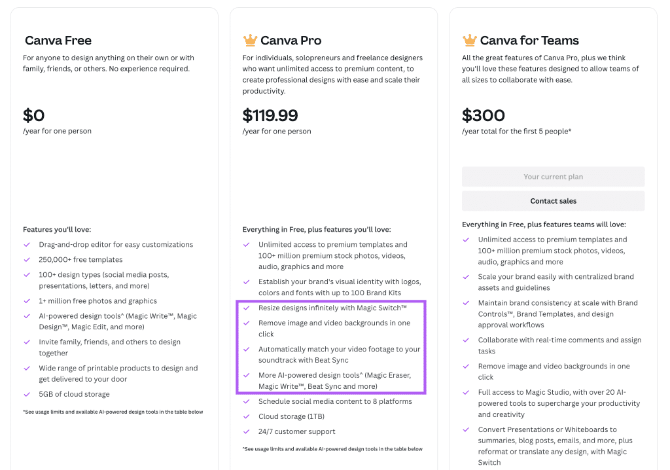This screenshot has height=470, width=670.
Task: Click the greyed Your current plan button
Action: click(x=553, y=177)
